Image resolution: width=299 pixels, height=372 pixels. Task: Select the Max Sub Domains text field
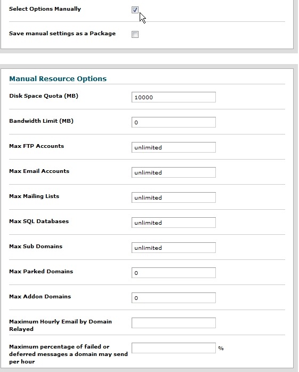pyautogui.click(x=174, y=248)
